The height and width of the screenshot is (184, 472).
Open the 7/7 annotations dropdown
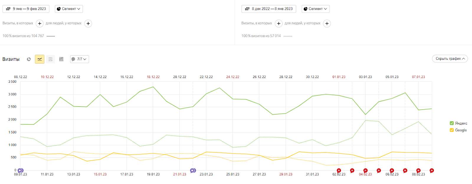[79, 59]
